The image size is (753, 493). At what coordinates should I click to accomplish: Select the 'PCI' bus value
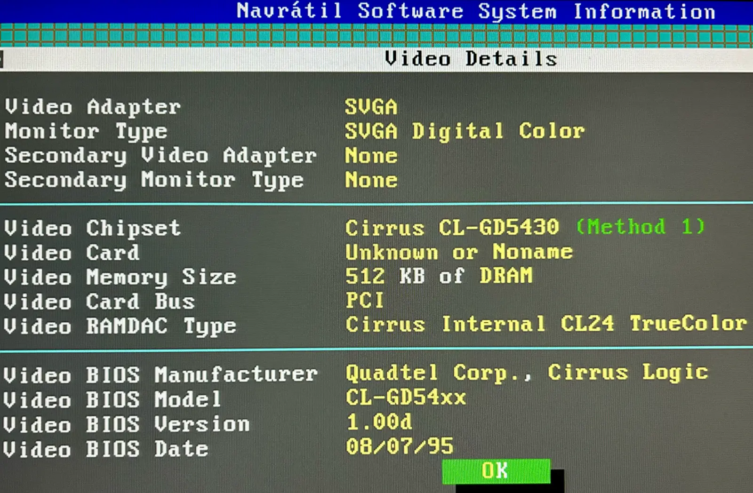(x=365, y=300)
